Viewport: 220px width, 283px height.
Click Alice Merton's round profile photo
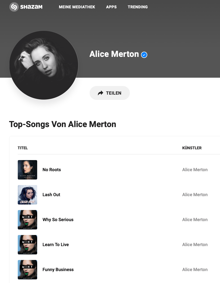[x=44, y=65]
